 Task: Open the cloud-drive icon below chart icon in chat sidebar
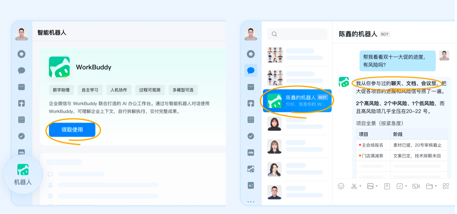tap(251, 169)
